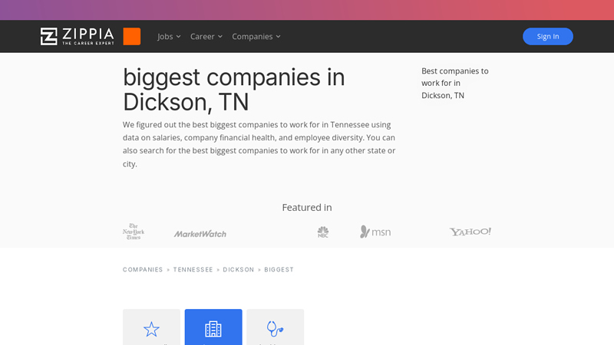
Task: Go to Tennessee breadcrumb
Action: (x=193, y=270)
